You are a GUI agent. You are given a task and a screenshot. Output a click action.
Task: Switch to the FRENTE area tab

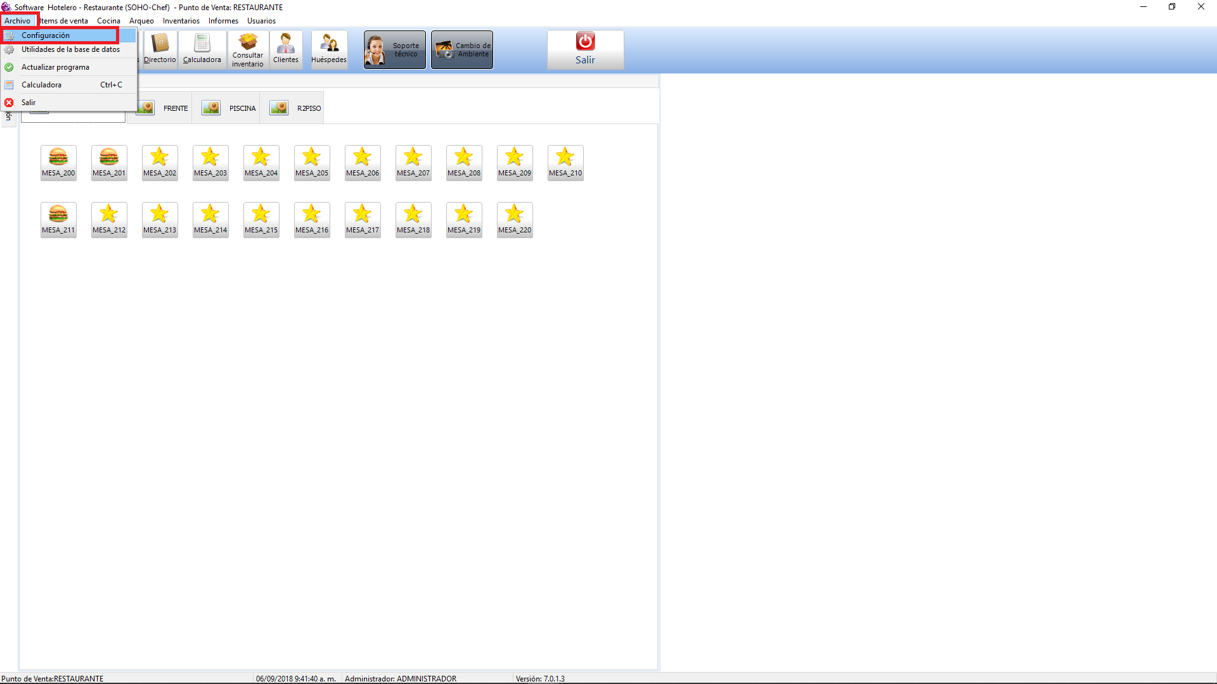coord(162,108)
